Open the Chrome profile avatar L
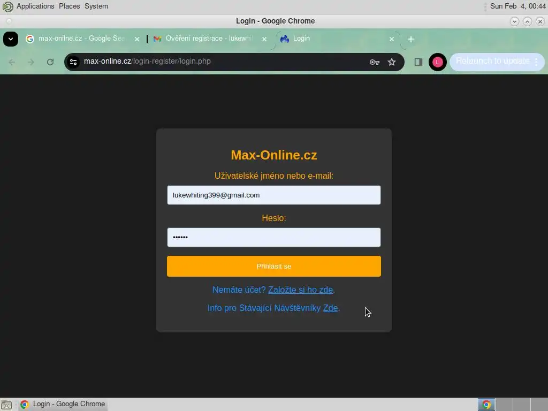The height and width of the screenshot is (411, 548). click(x=438, y=62)
